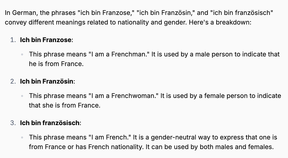Viewport: 288px width, 158px height.
Task: Click the text "that she is from France."
Action: click(65, 105)
